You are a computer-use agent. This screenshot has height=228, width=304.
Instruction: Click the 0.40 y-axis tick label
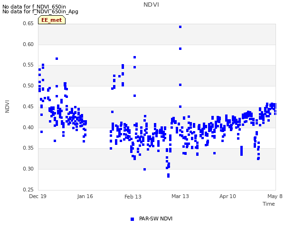click(x=28, y=127)
